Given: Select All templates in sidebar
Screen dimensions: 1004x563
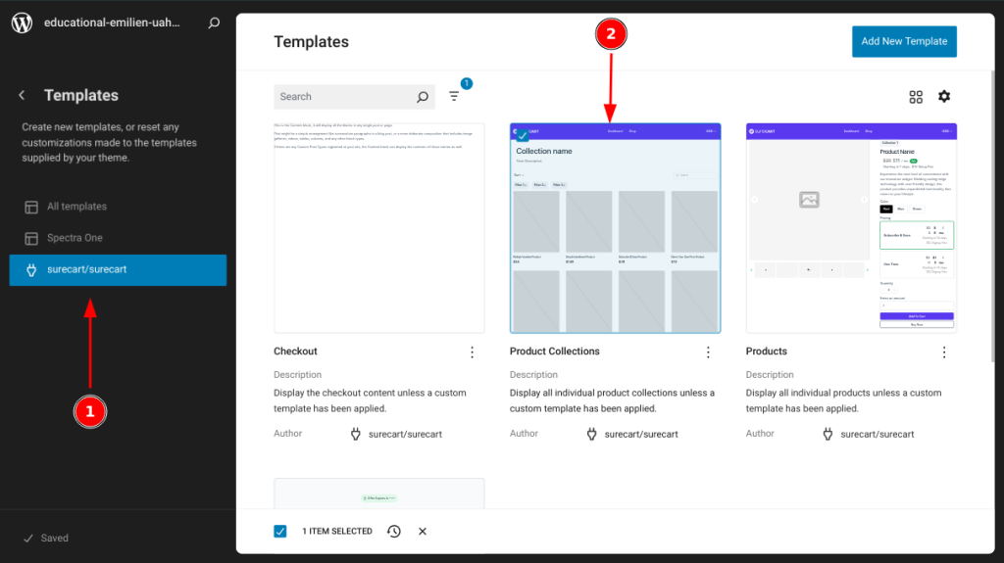Looking at the screenshot, I should click(x=76, y=207).
